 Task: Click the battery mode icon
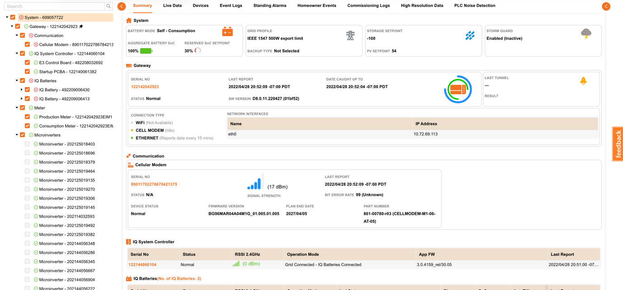[227, 32]
